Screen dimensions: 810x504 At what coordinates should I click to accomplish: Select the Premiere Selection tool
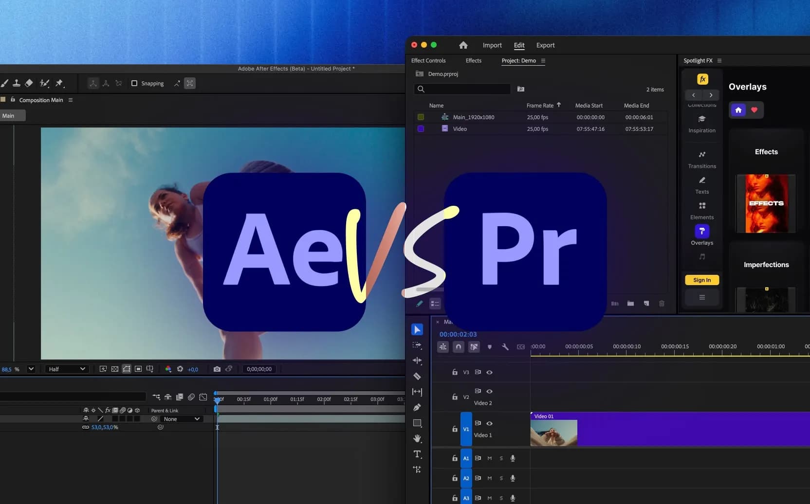[417, 329]
